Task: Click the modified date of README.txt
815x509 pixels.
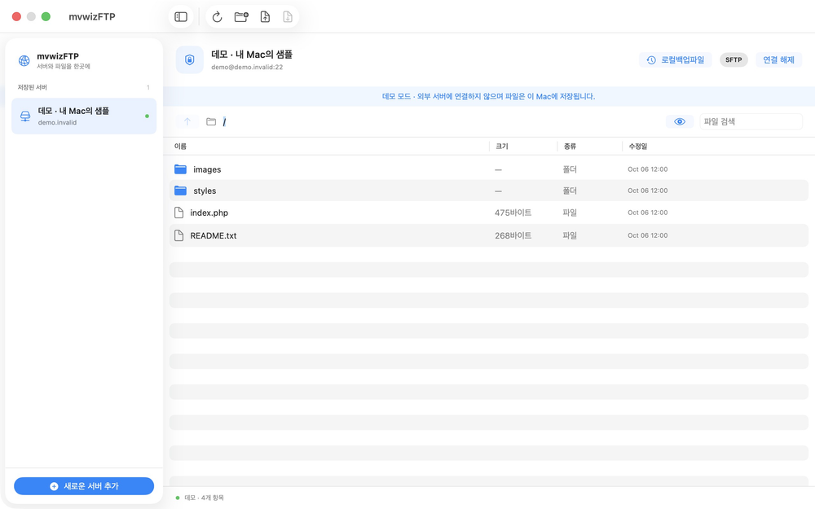Action: (648, 235)
